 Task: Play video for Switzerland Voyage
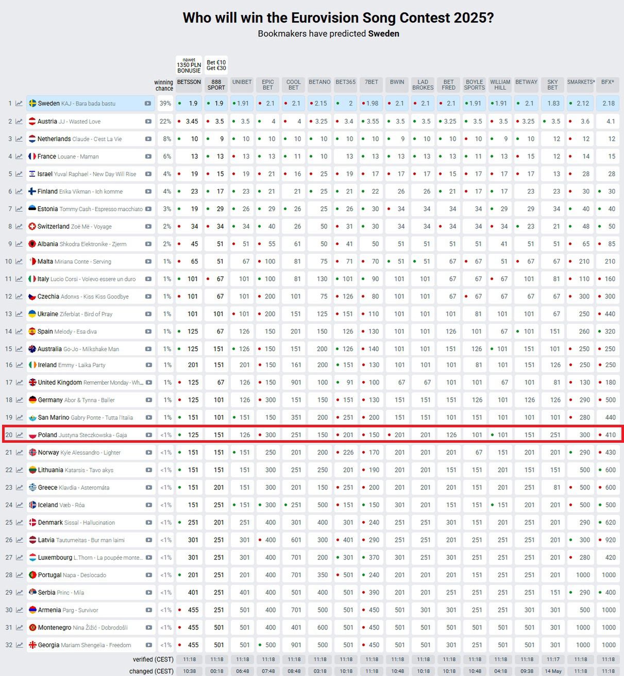click(148, 227)
